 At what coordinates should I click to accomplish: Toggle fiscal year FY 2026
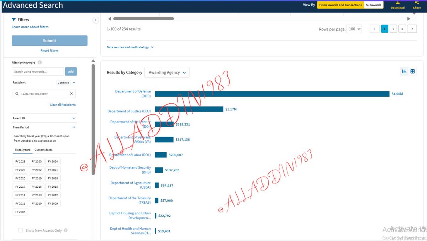(20, 161)
